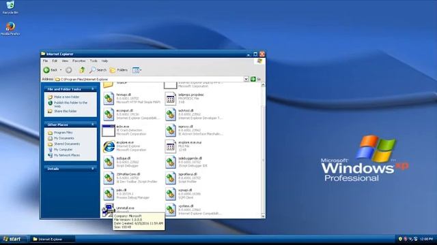Click the sqmapi.dll file name text
Screen dimensions: 437x245
184,191
